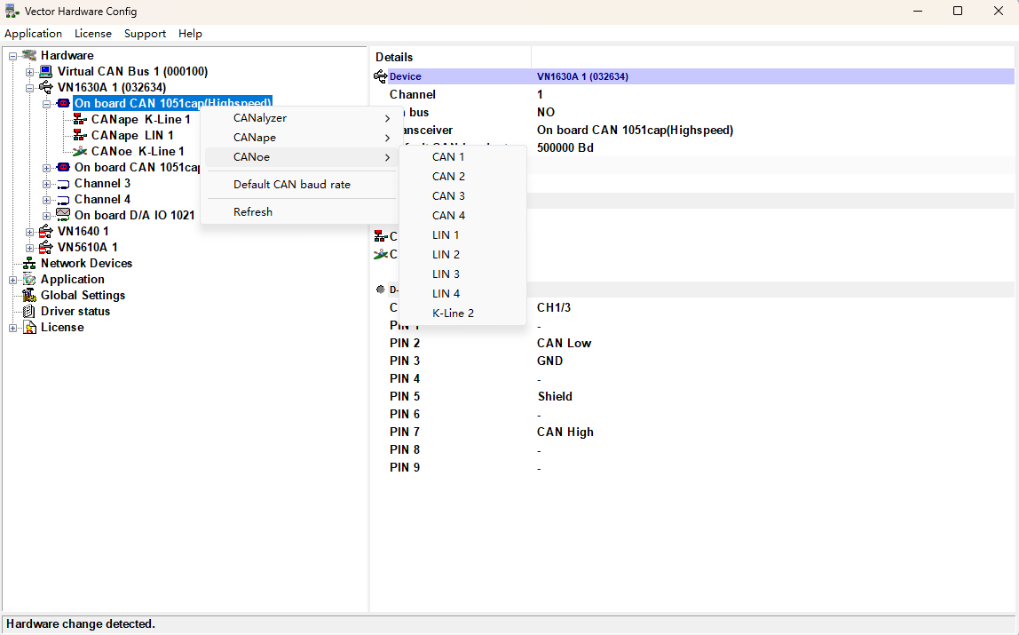The height and width of the screenshot is (635, 1019).
Task: Choose Refresh in the context menu
Action: [301, 212]
